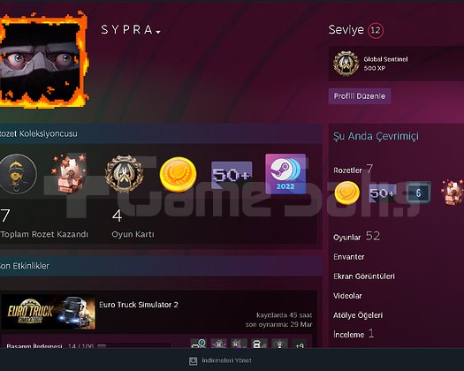464x371 pixels.
Task: Open the Rozet Koleksiyoncusu showcase header
Action: tap(160, 133)
